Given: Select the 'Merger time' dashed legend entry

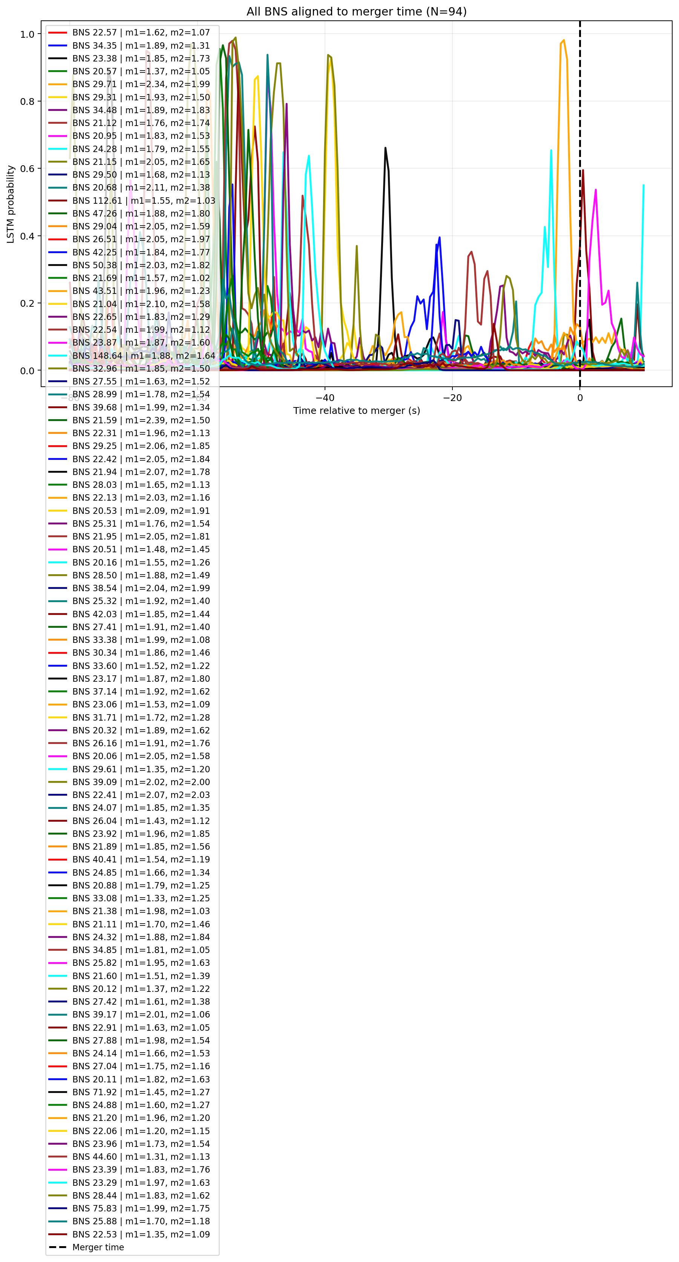Looking at the screenshot, I should (x=86, y=1247).
